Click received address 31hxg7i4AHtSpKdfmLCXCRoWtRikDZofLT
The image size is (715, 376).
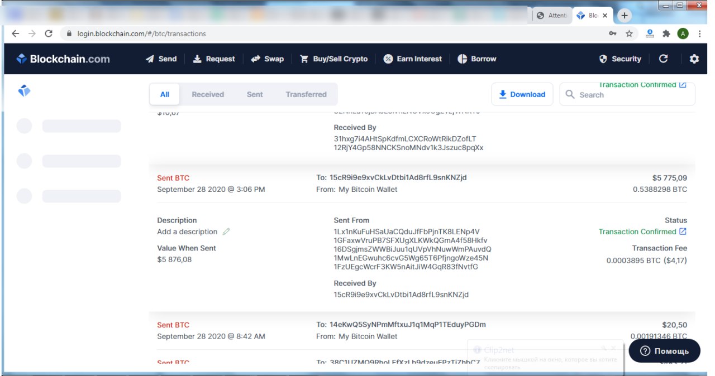pyautogui.click(x=405, y=138)
